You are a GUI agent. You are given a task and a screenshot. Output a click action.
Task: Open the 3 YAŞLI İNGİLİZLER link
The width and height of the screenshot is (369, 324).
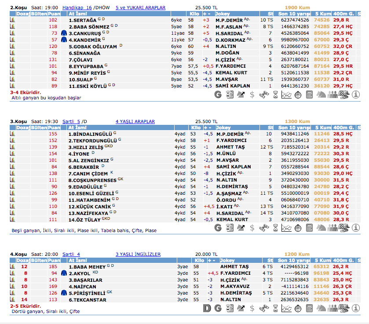click(138, 254)
